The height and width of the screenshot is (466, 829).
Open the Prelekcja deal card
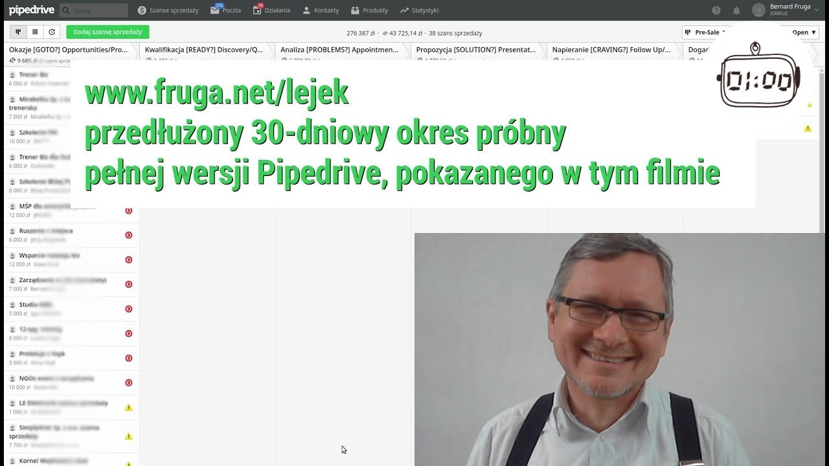[71, 358]
